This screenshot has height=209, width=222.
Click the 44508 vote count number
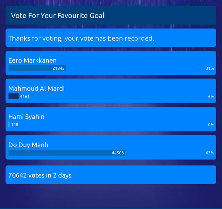118,153
